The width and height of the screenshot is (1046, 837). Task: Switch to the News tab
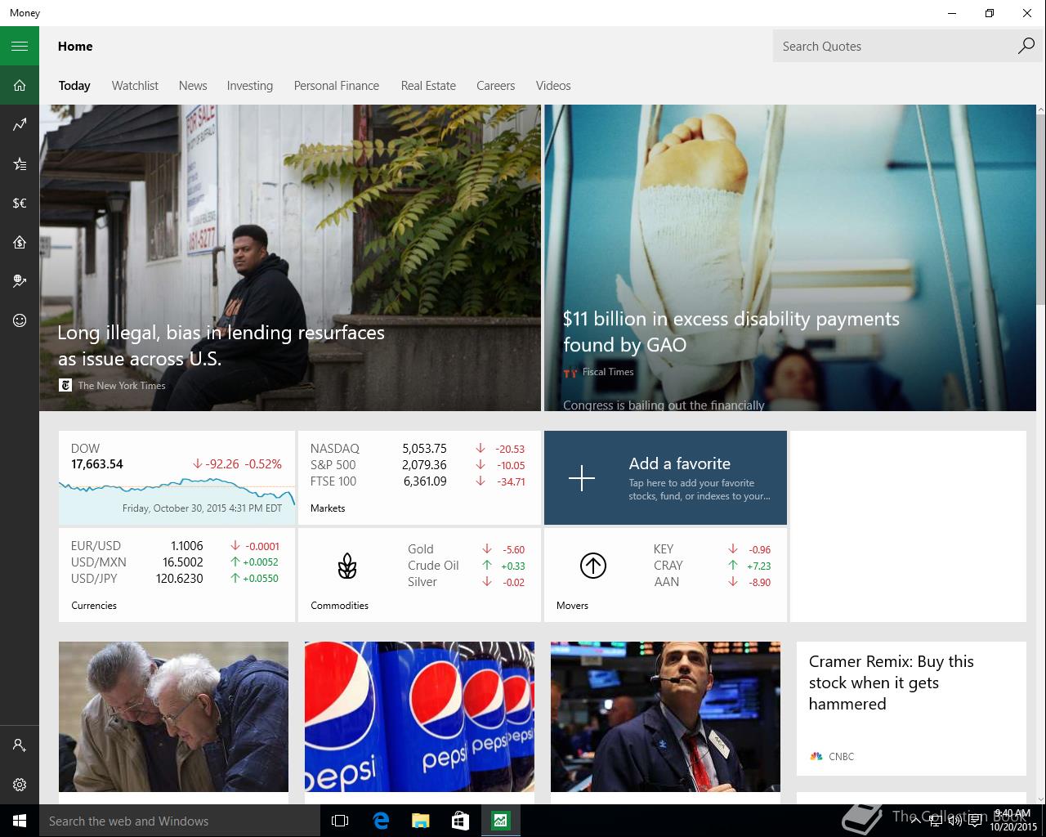[193, 86]
